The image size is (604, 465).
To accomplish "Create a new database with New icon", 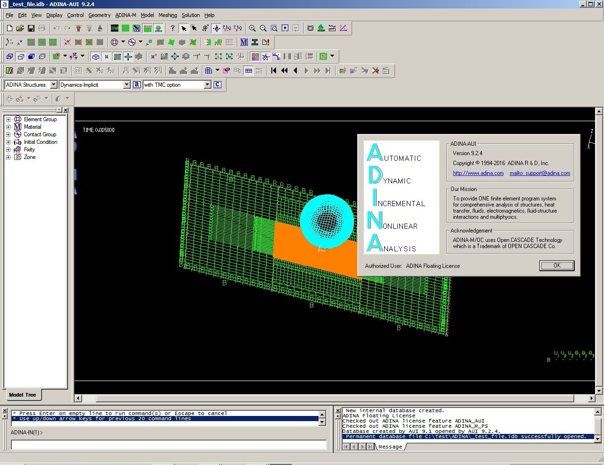I will click(x=9, y=28).
